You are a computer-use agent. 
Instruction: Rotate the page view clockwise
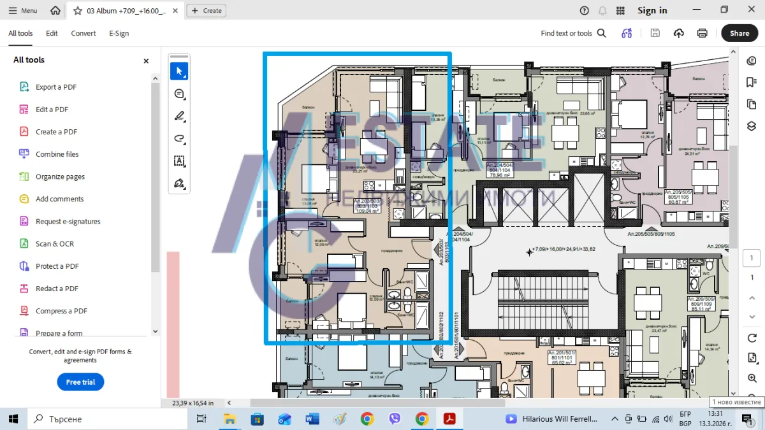tap(752, 338)
